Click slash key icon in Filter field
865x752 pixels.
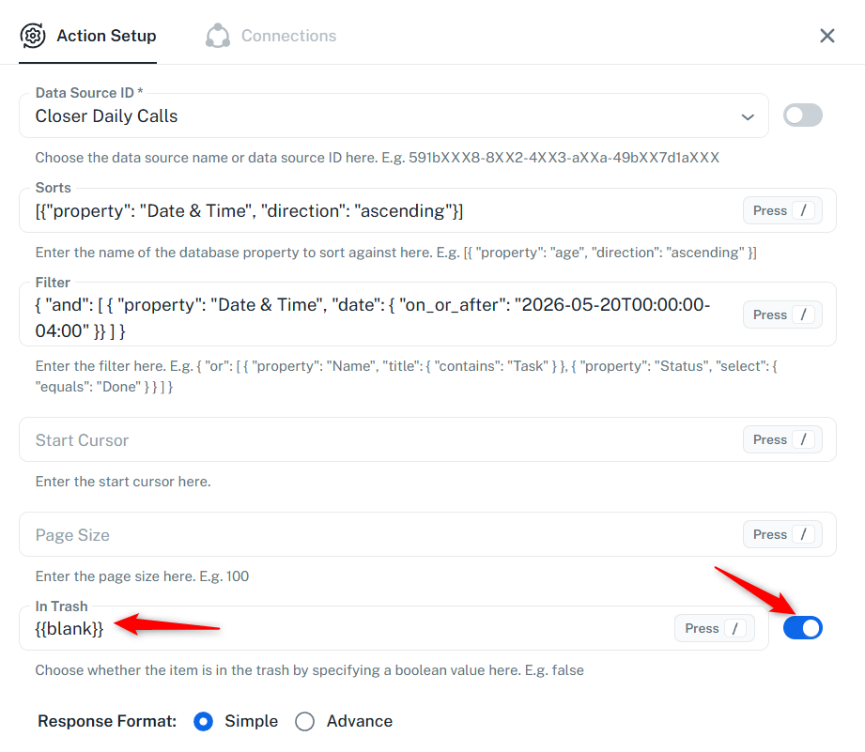803,315
